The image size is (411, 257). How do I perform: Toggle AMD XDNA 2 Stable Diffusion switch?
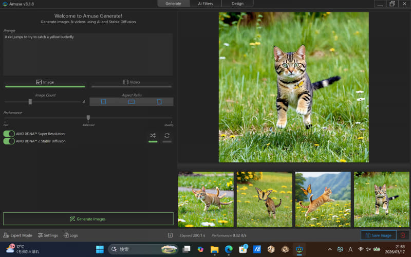(x=9, y=141)
